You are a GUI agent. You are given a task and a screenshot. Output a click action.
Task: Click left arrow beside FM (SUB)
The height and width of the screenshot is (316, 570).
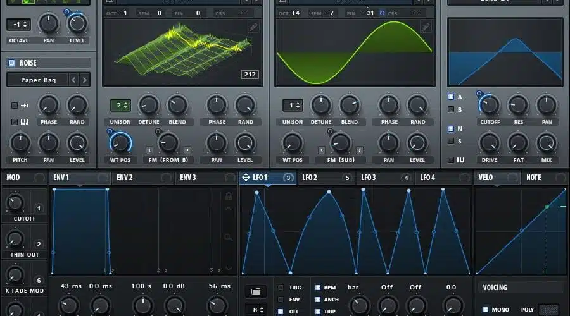pyautogui.click(x=321, y=150)
